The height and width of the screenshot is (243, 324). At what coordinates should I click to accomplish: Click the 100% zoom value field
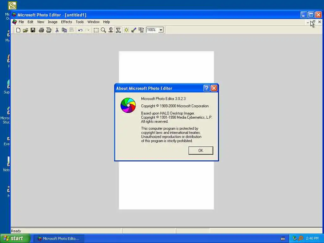152,30
